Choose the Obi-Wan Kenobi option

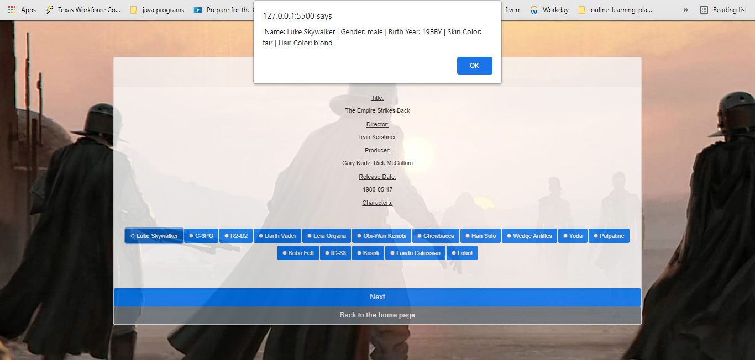click(381, 236)
